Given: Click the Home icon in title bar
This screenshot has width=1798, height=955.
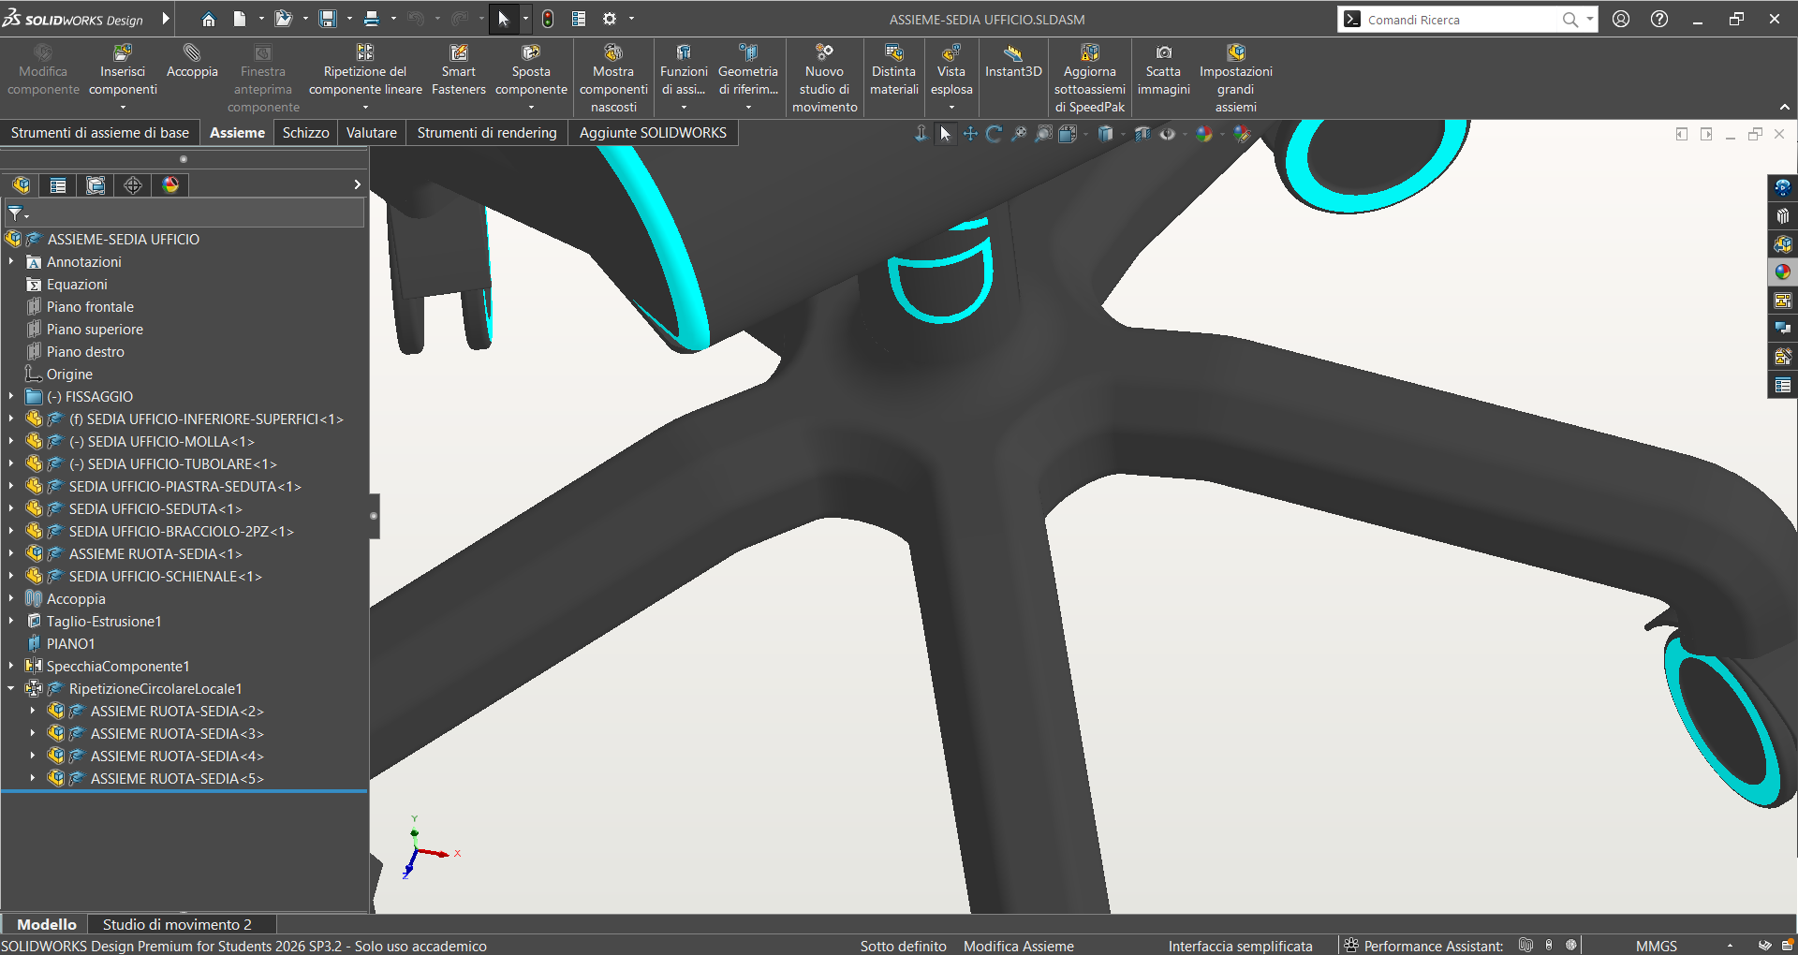Looking at the screenshot, I should pyautogui.click(x=209, y=19).
